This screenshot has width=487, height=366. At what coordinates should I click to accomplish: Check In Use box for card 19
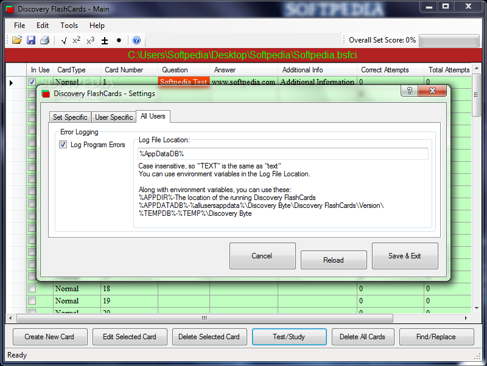pos(32,301)
